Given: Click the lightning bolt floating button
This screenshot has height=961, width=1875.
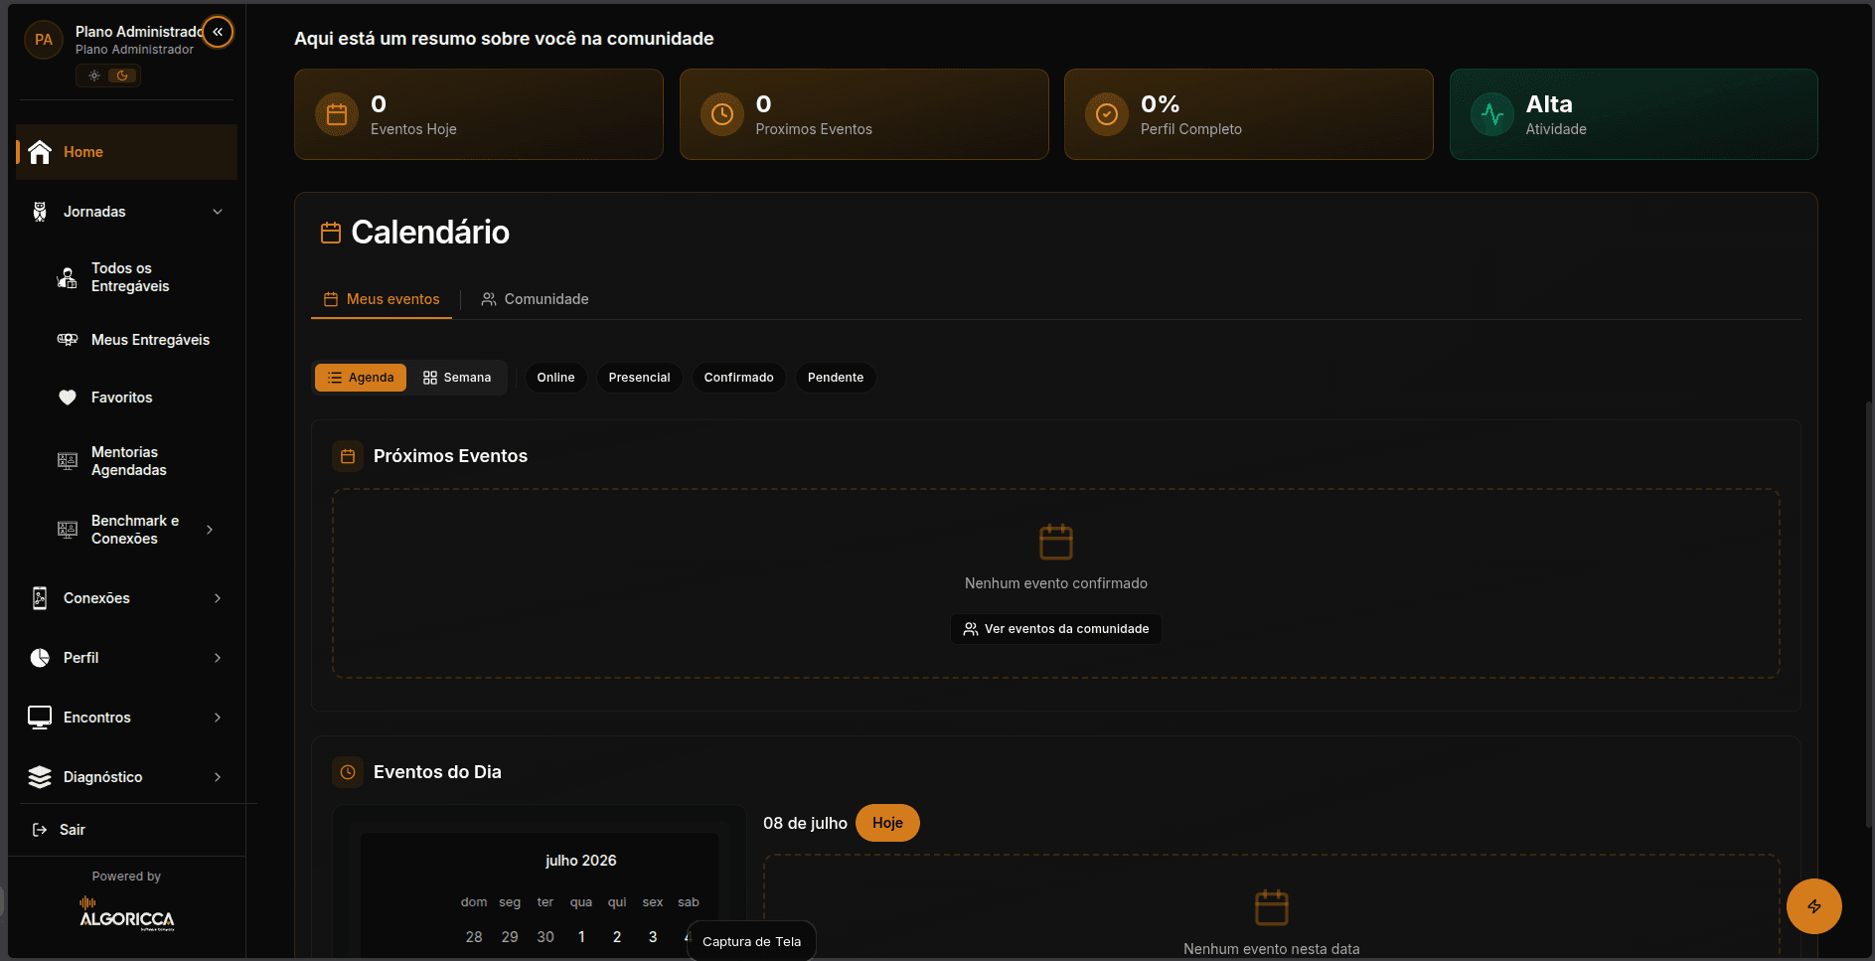Looking at the screenshot, I should tap(1813, 906).
